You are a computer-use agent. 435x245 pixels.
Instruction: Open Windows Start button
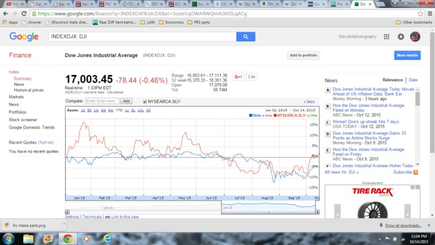click(x=8, y=238)
